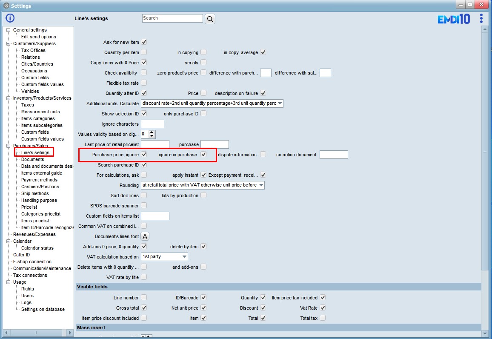Enable the Flexible tax rate checkbox

144,83
